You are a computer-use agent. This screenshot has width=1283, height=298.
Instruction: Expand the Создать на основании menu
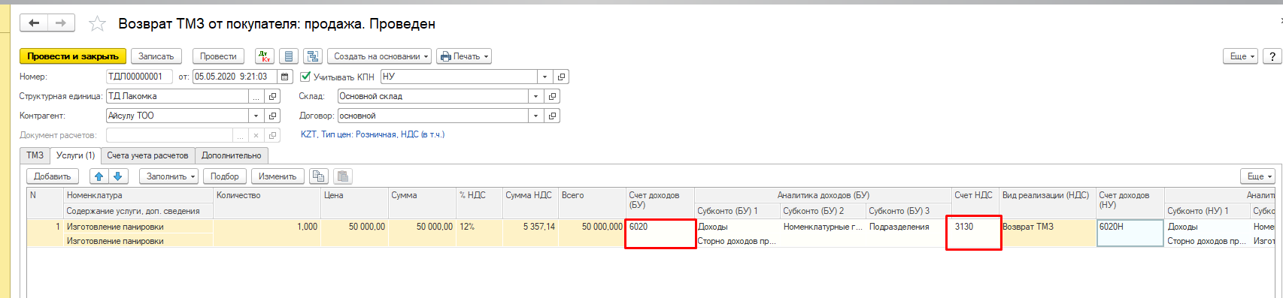[x=379, y=56]
